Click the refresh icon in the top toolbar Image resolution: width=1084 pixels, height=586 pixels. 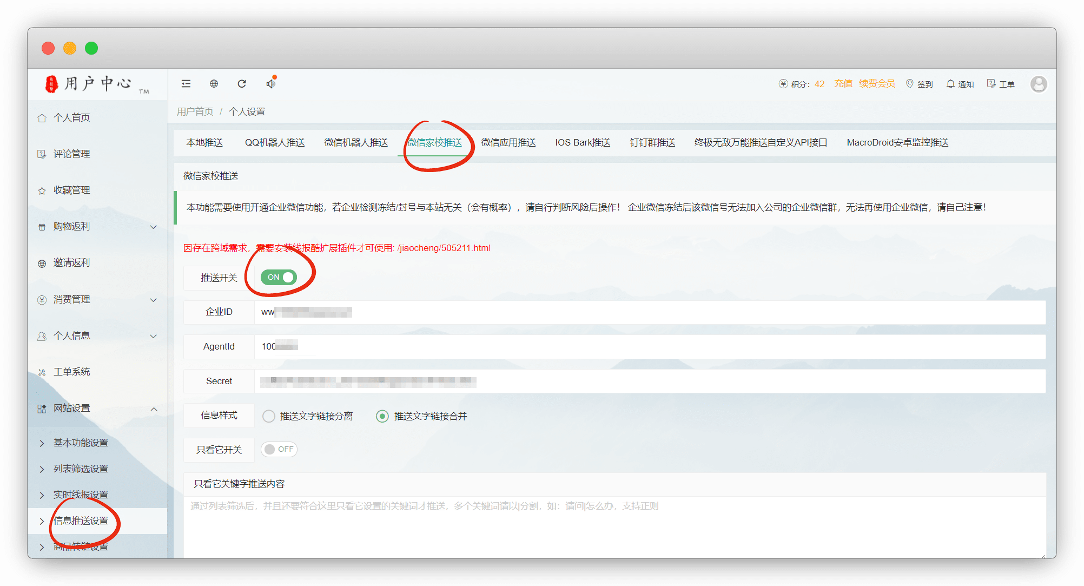(242, 84)
